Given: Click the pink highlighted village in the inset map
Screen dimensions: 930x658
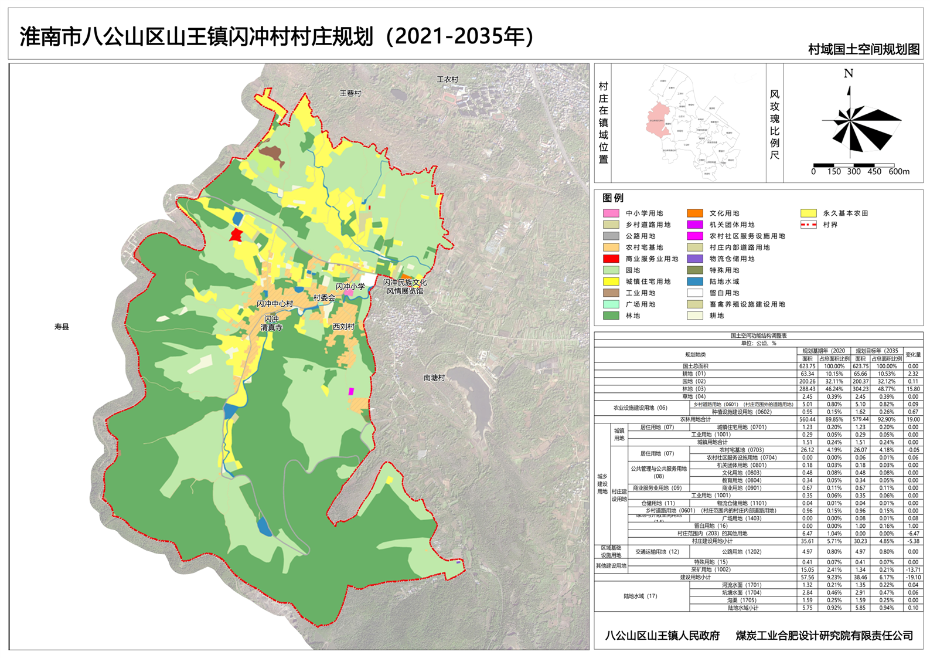Looking at the screenshot, I should coord(659,121).
